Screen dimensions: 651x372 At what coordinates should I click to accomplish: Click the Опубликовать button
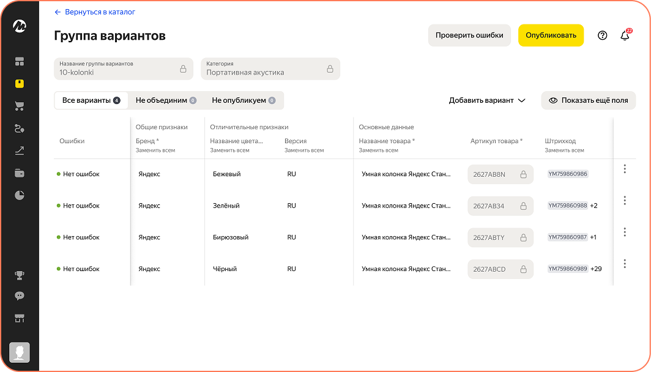pos(551,35)
